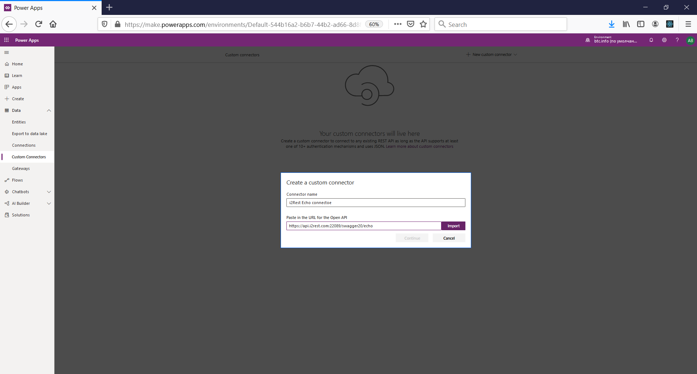Click the browser Search box
This screenshot has height=374, width=697.
(x=501, y=24)
